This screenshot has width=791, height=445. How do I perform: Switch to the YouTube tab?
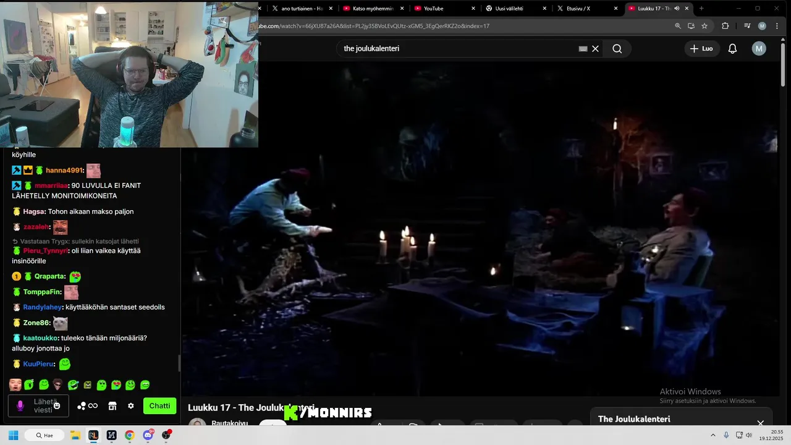point(444,9)
